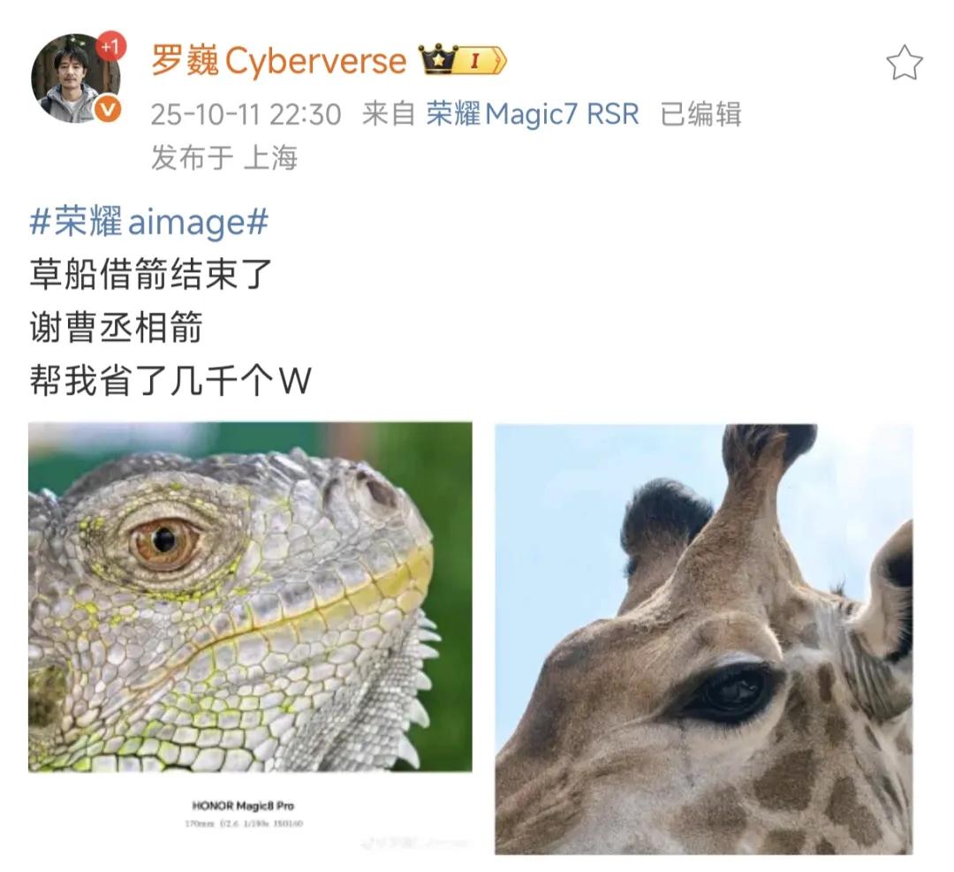This screenshot has width=954, height=872.
Task: Open the author's profile avatar
Action: tap(75, 78)
